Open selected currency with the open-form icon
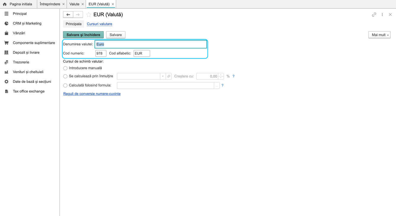 coord(169,76)
